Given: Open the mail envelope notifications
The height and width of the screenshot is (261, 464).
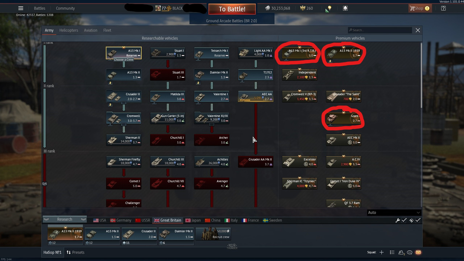Looking at the screenshot, I should pyautogui.click(x=418, y=252).
